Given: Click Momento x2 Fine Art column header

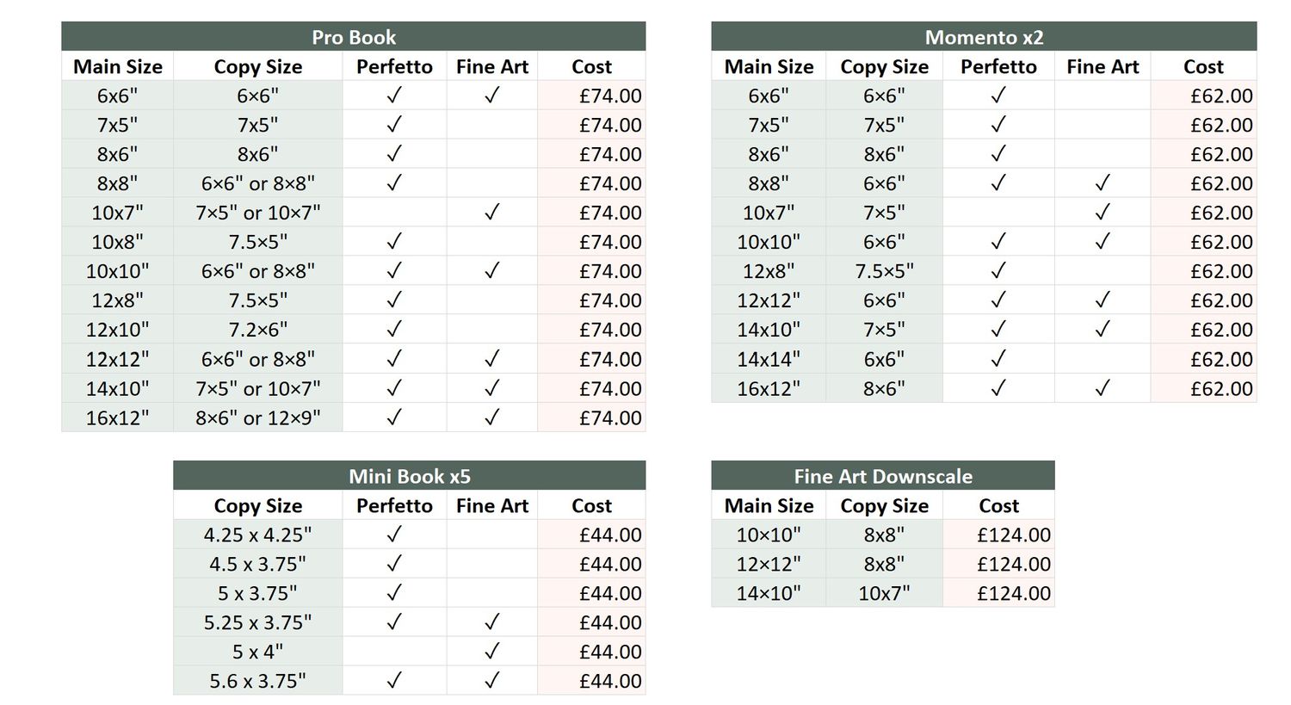Looking at the screenshot, I should click(x=1103, y=66).
